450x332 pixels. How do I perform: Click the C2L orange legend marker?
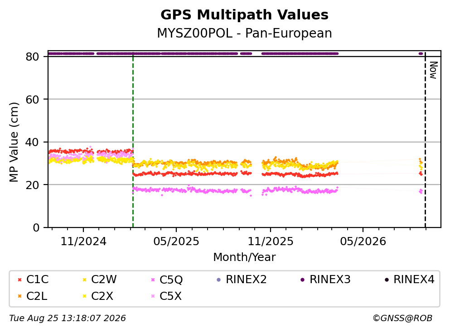pyautogui.click(x=19, y=296)
